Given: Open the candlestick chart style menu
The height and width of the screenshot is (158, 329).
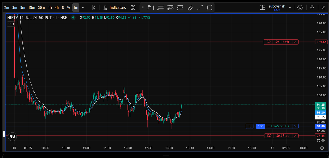Looking at the screenshot, I should coord(93,7).
